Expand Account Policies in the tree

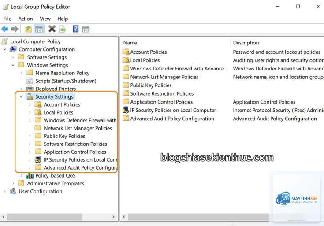(30, 105)
